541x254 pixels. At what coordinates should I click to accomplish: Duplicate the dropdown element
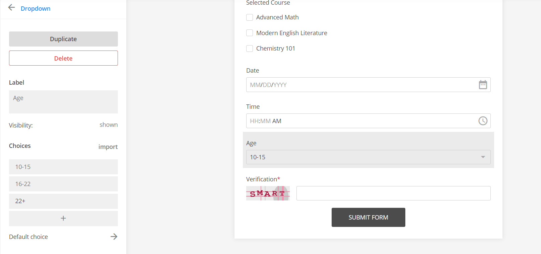click(63, 39)
